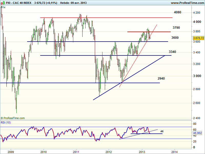Select the RSI (10) indicator label
205x154 pixels.
click(6, 122)
